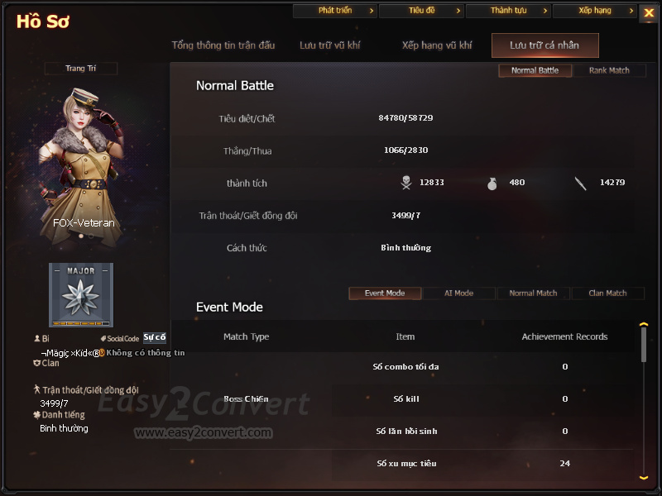Select the Normal Battle toggle

click(535, 70)
